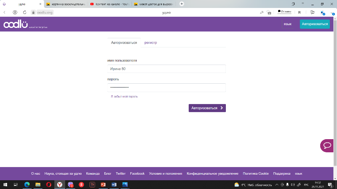The width and height of the screenshot is (337, 189).
Task: Click the browser back arrow
Action: pyautogui.click(x=4, y=12)
